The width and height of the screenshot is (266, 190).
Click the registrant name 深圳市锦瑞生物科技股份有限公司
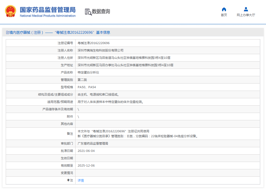(100, 50)
